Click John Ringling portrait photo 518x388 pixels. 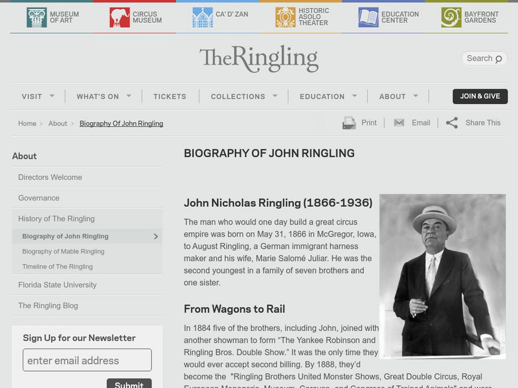point(442,277)
